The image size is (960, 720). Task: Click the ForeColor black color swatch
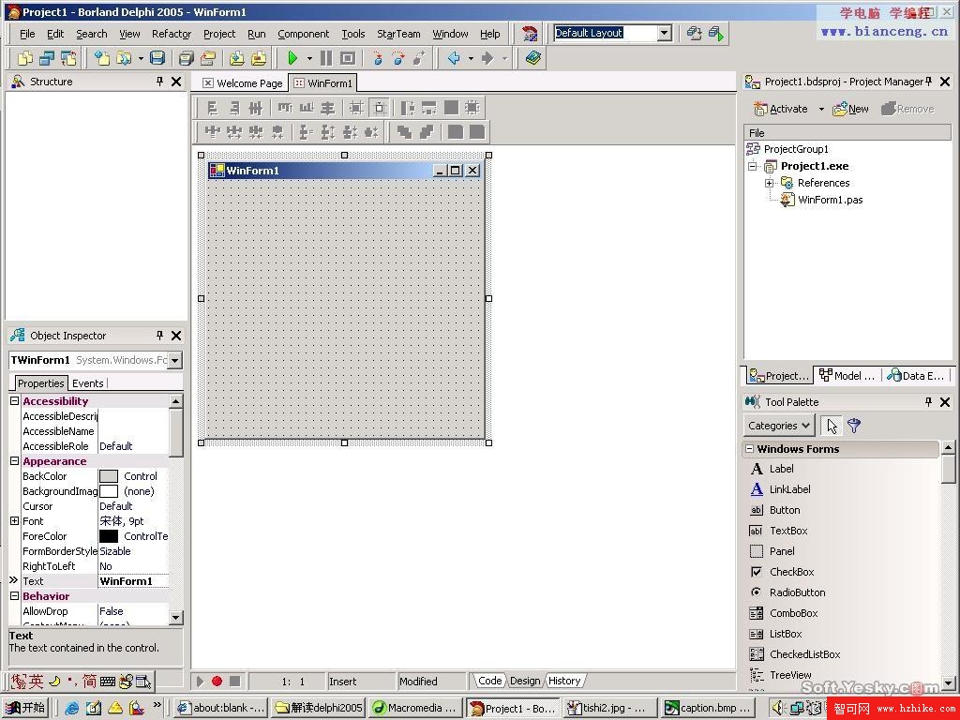(109, 536)
